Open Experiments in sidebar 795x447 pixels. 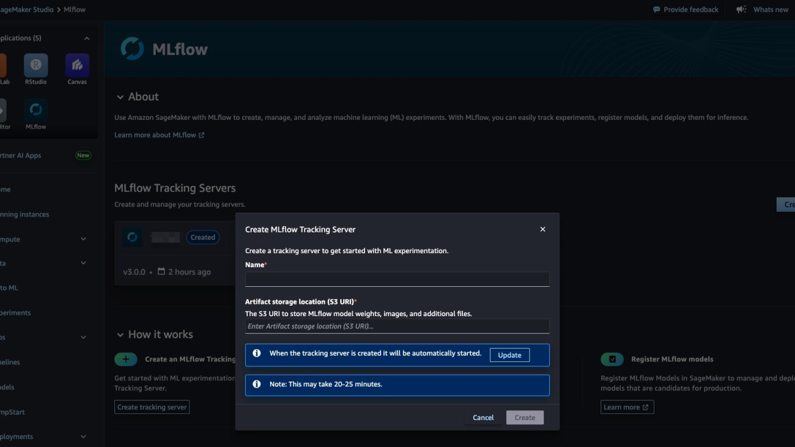pos(15,312)
